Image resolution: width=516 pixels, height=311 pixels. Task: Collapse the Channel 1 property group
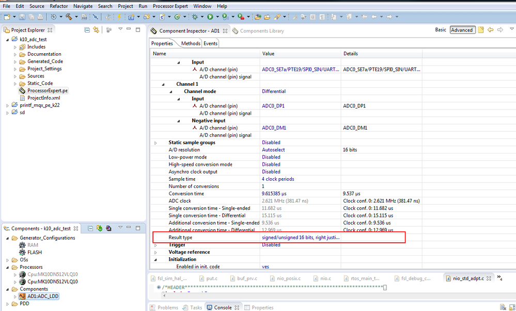pyautogui.click(x=163, y=84)
